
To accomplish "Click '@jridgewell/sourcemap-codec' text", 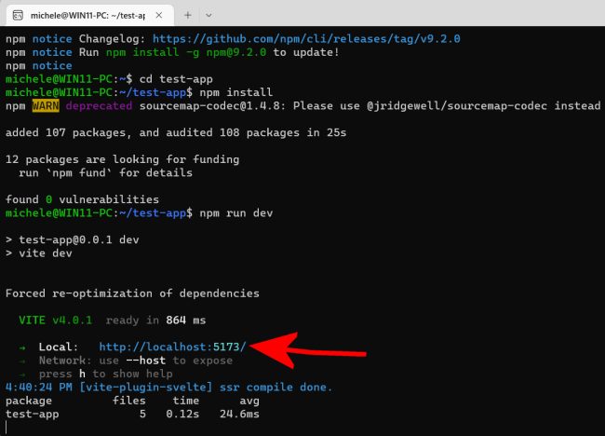I will tap(457, 106).
